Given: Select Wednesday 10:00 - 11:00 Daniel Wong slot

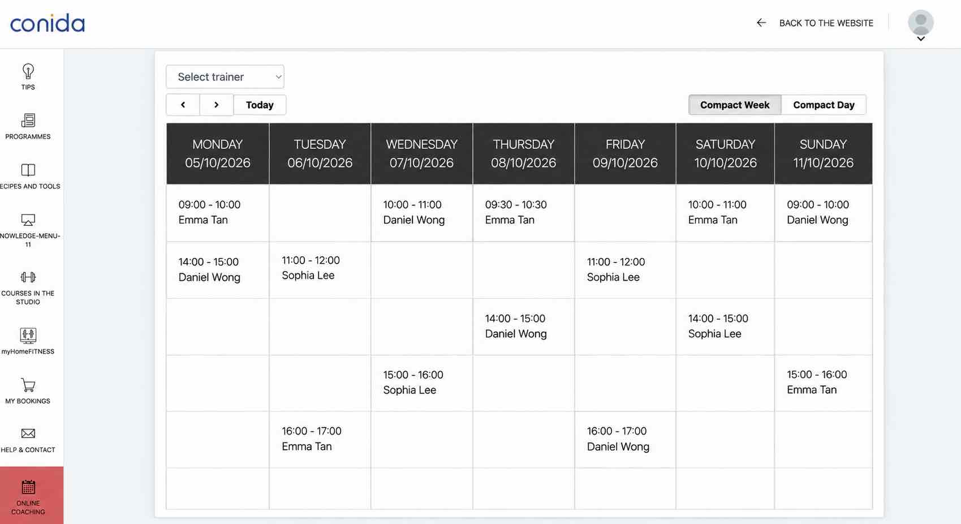Looking at the screenshot, I should (x=422, y=213).
